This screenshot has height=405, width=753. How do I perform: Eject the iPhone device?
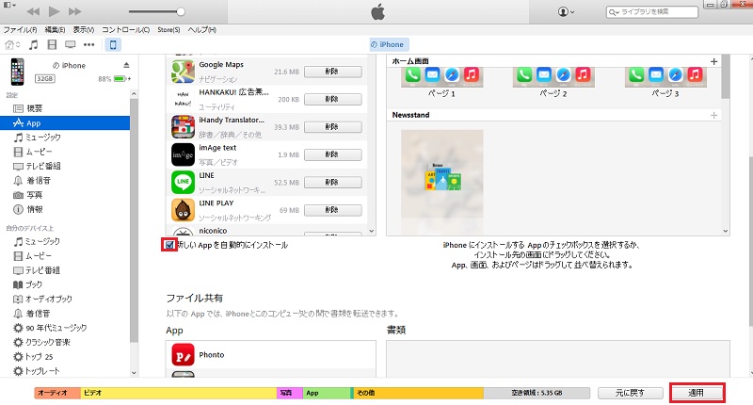coord(126,65)
